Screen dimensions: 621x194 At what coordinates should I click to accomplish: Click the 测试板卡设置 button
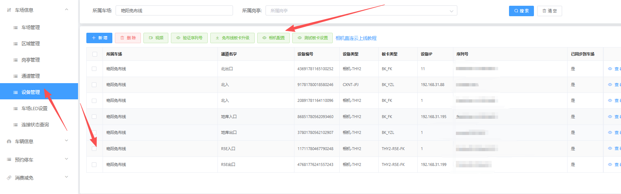click(312, 38)
